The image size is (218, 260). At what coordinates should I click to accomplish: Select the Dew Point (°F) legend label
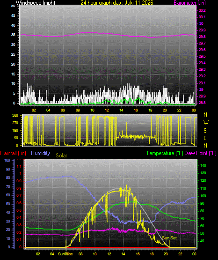(200, 153)
